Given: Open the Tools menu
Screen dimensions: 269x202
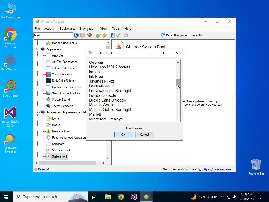Looking at the screenshot, I should (x=116, y=29).
